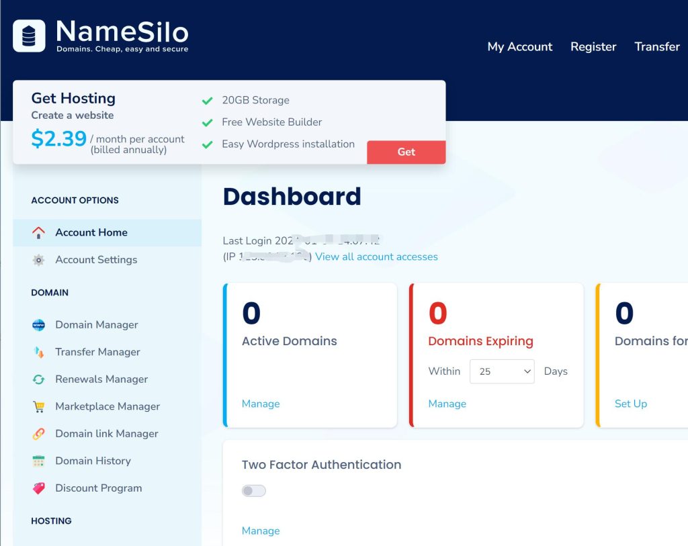This screenshot has height=546, width=688.
Task: Click the 20GB Storage feature text
Action: pyautogui.click(x=255, y=101)
